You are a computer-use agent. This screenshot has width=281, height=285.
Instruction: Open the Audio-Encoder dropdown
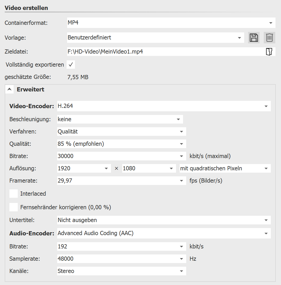(266, 233)
